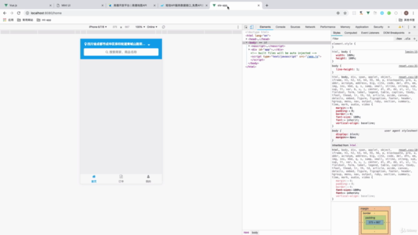
Task: Show more Styles sidebar tabs
Action: [x=410, y=33]
